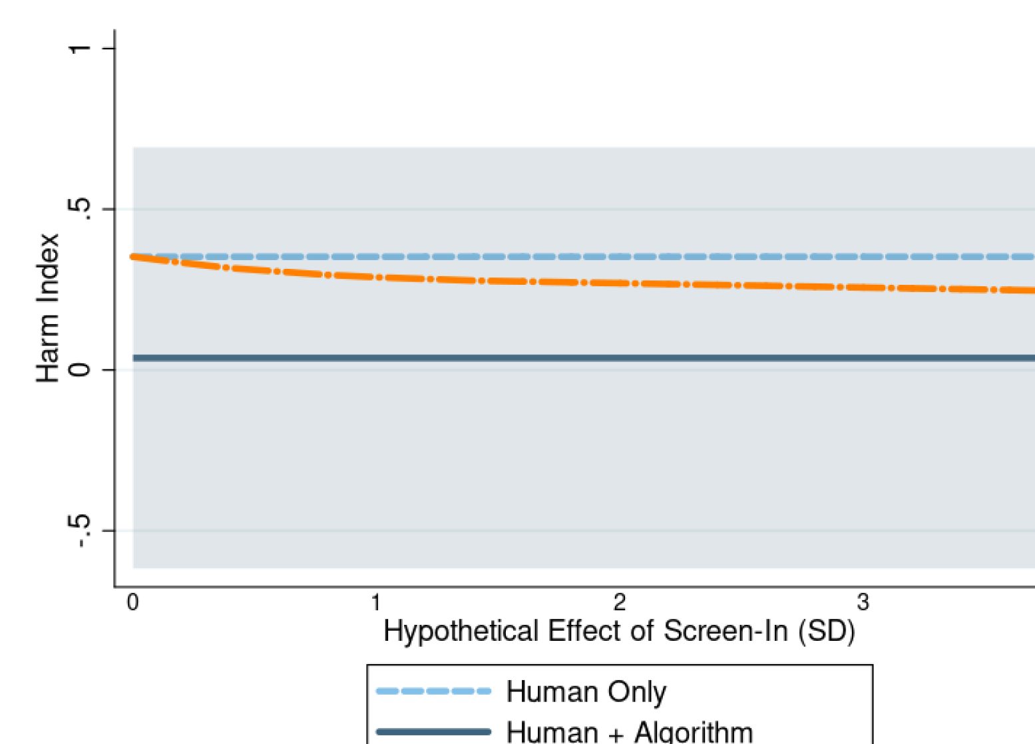Click the "Human Only" legend label
The image size is (1035, 744).
click(586, 692)
